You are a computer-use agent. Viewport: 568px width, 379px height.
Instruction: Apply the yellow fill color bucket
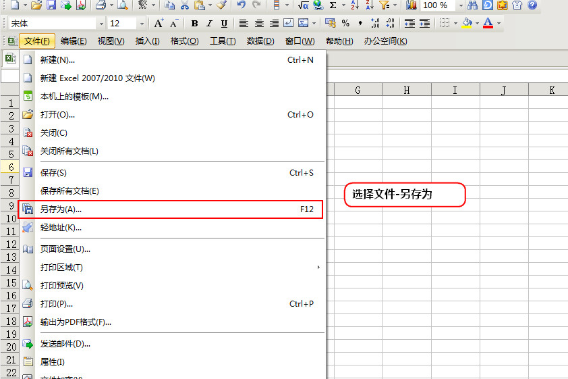point(467,24)
